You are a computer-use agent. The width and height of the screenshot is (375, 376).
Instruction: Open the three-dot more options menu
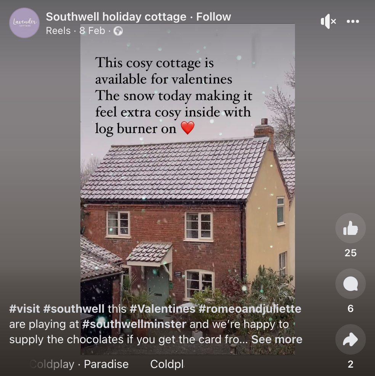(x=353, y=21)
